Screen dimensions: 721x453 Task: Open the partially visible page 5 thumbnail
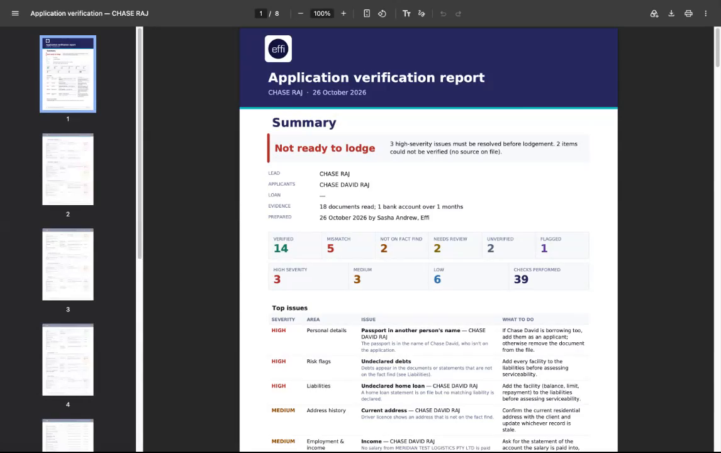tap(68, 435)
